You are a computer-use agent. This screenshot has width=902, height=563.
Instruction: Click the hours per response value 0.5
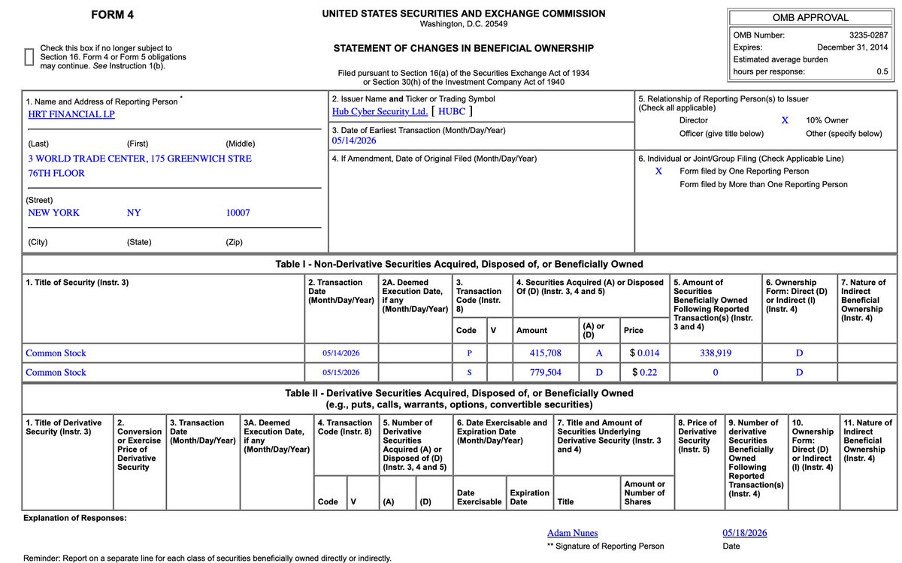coord(882,71)
